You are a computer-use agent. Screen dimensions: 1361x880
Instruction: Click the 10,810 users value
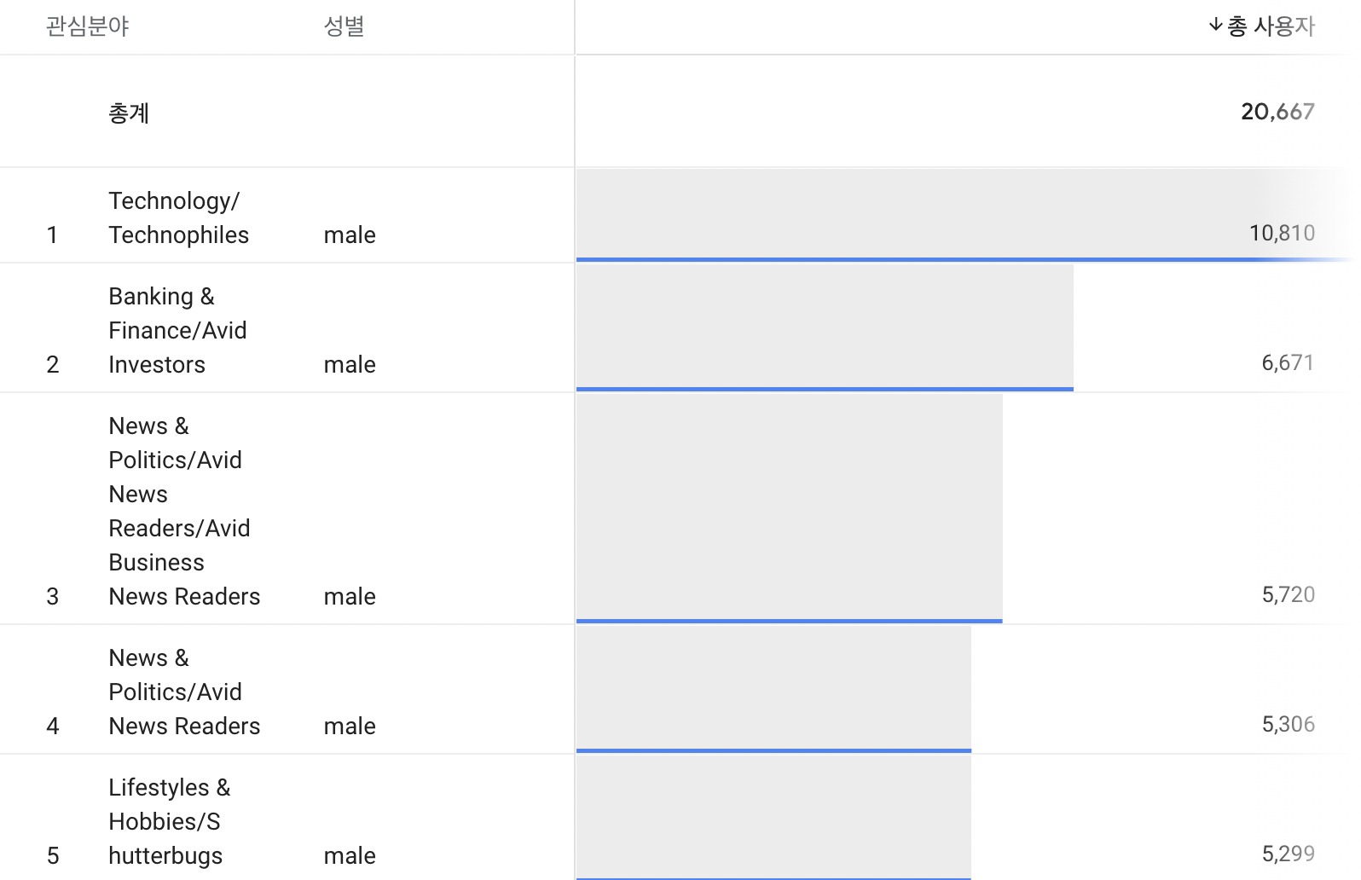click(x=1282, y=233)
